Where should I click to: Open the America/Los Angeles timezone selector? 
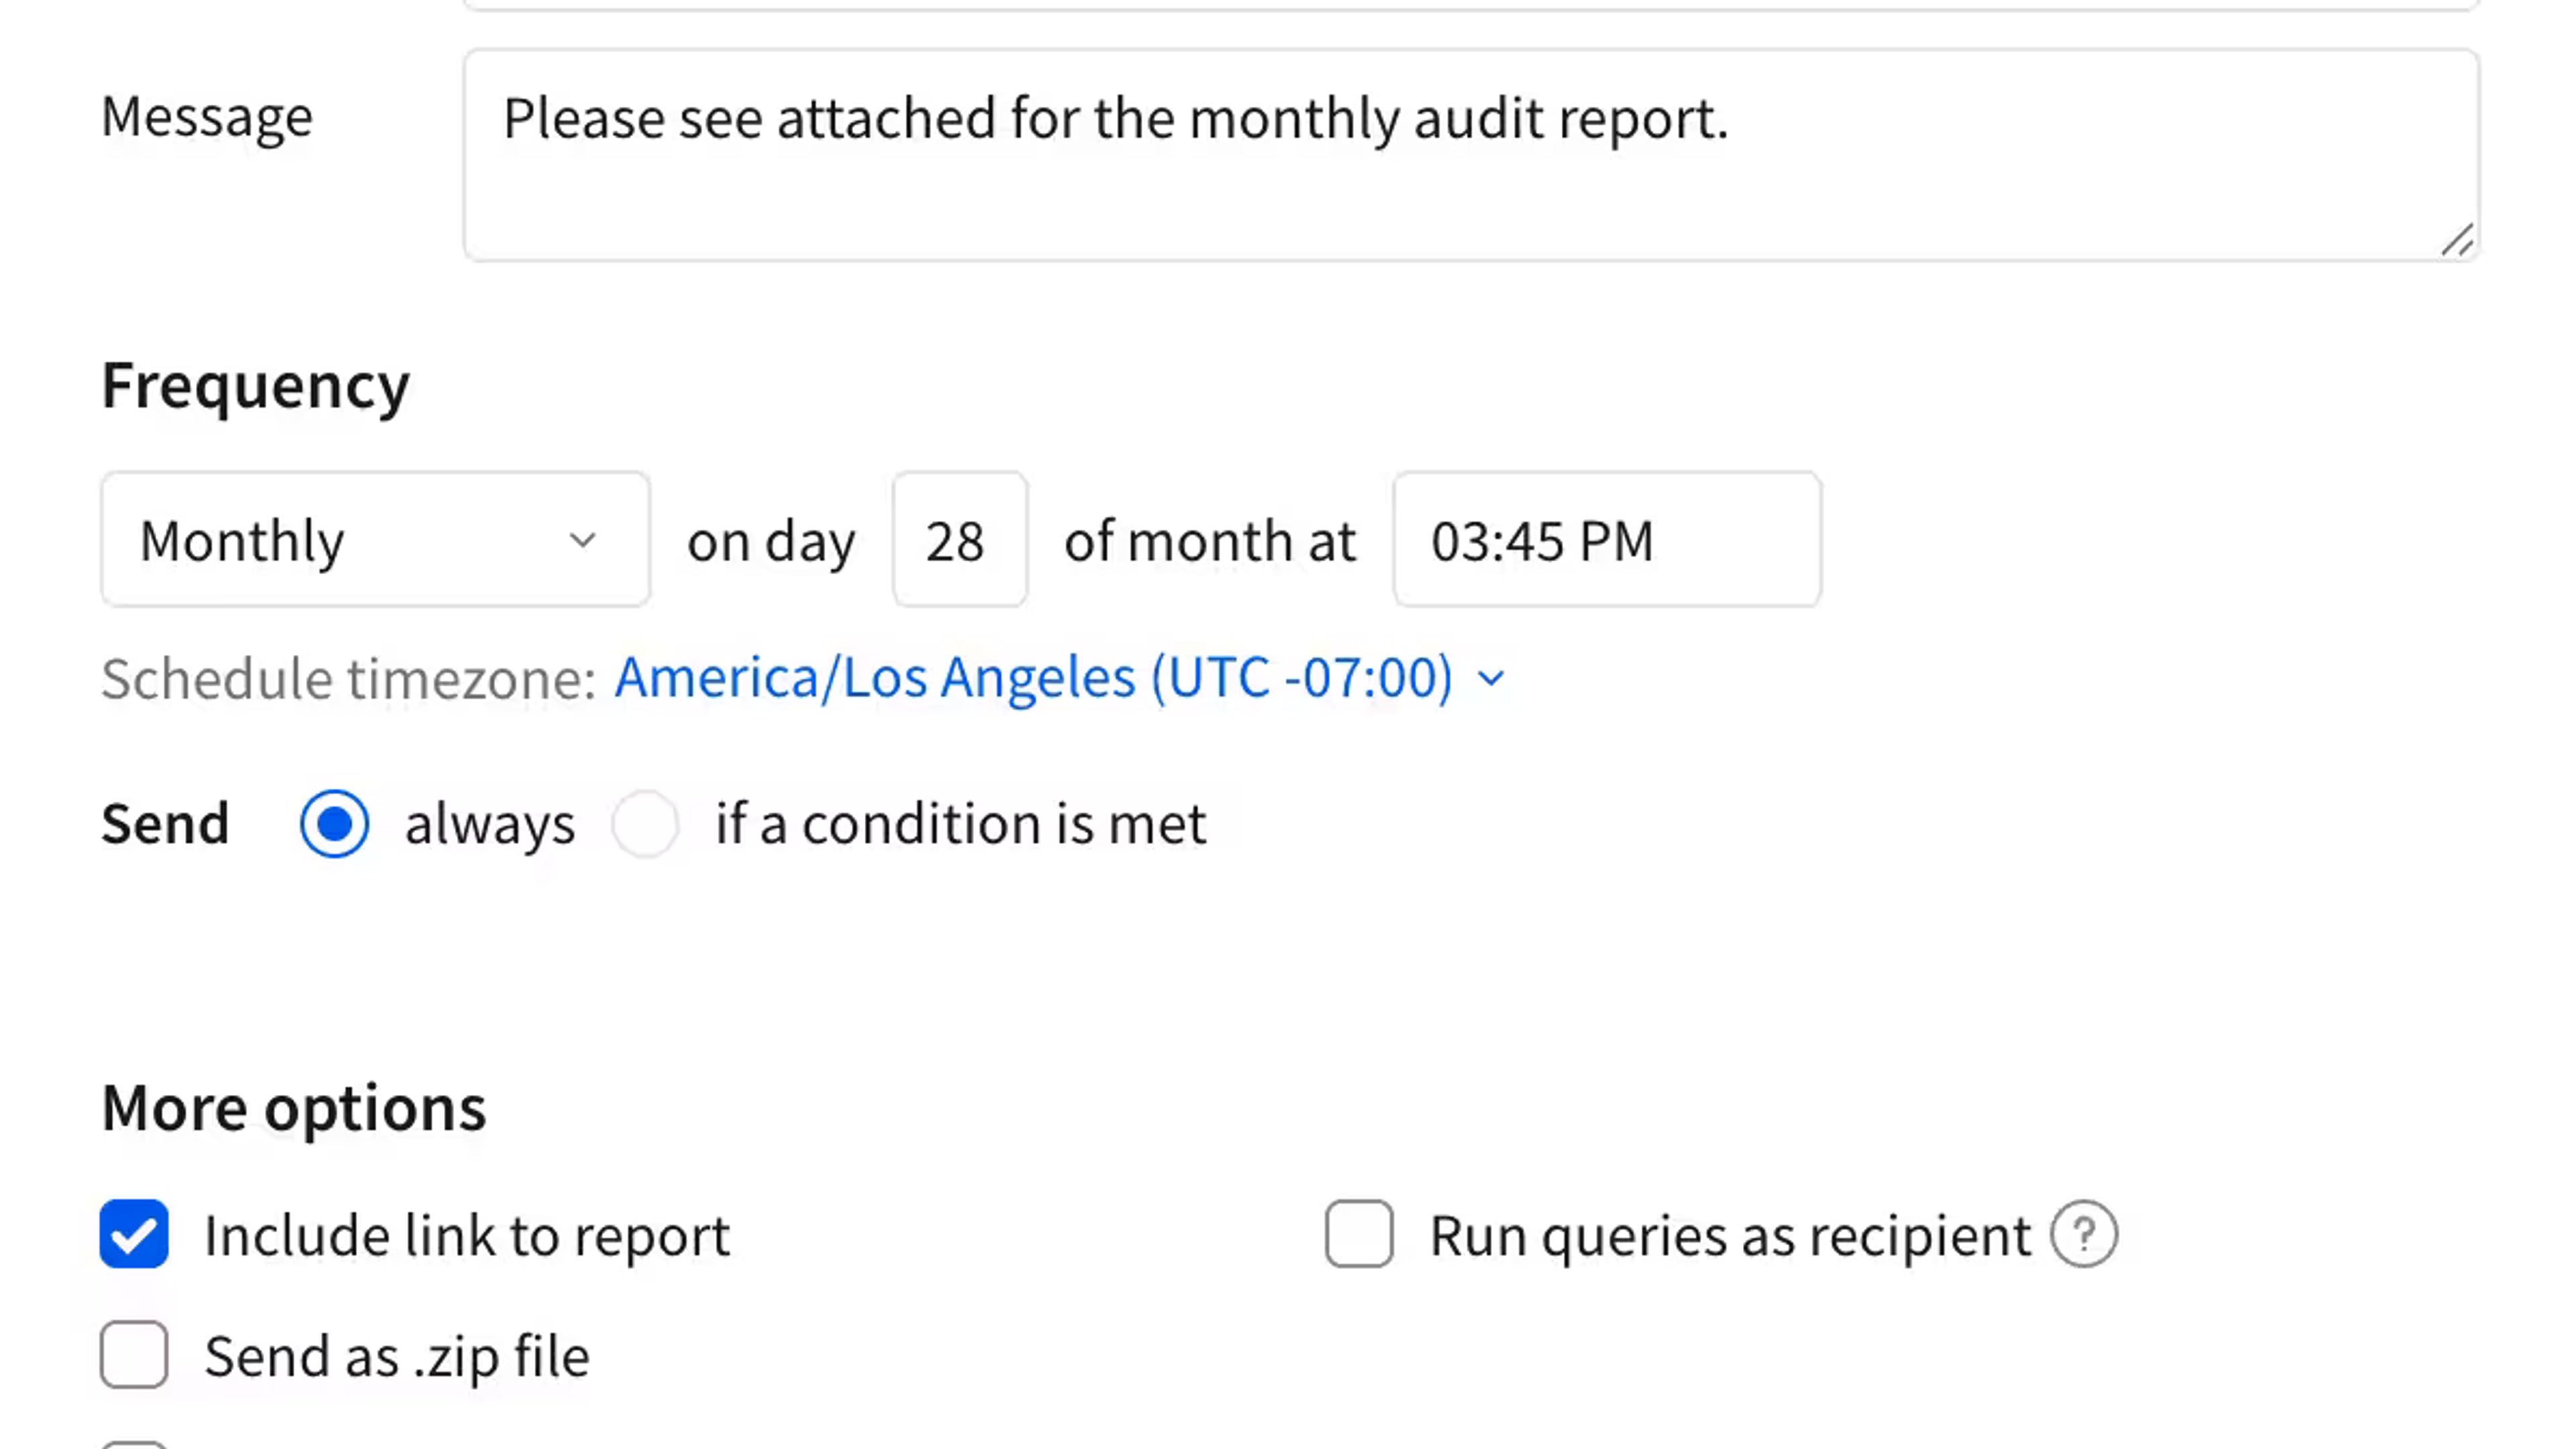point(1059,678)
